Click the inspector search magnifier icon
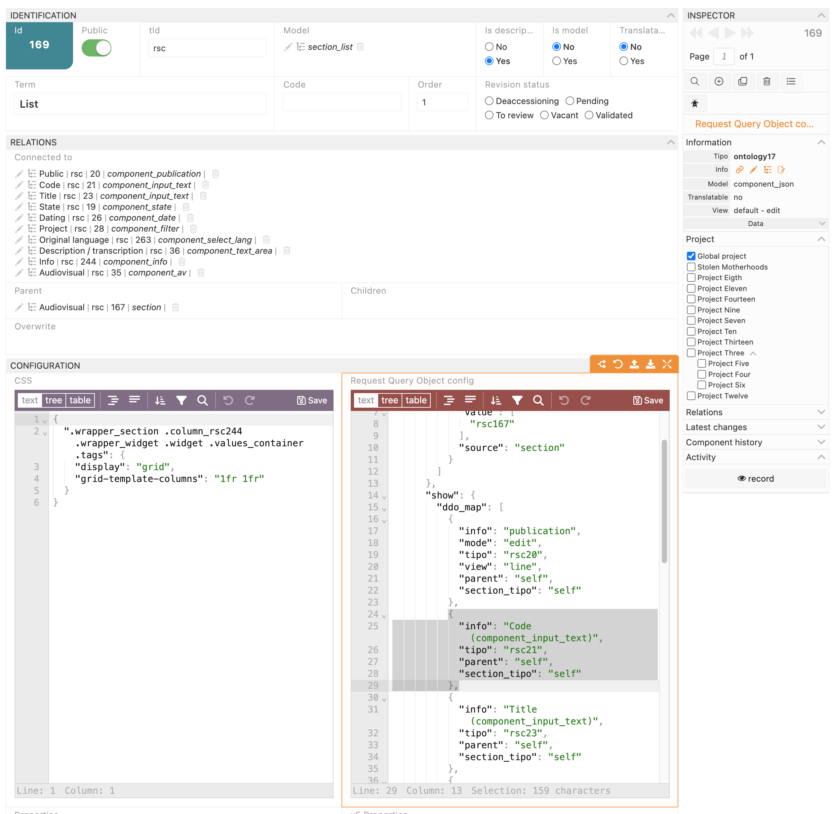This screenshot has width=833, height=814. click(x=694, y=81)
